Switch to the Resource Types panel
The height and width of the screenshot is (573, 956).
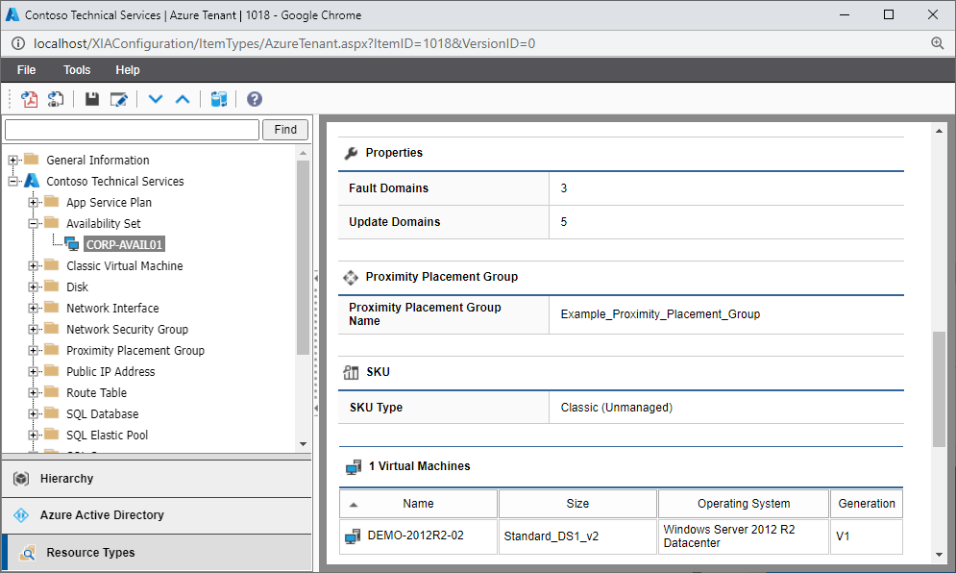tap(158, 553)
